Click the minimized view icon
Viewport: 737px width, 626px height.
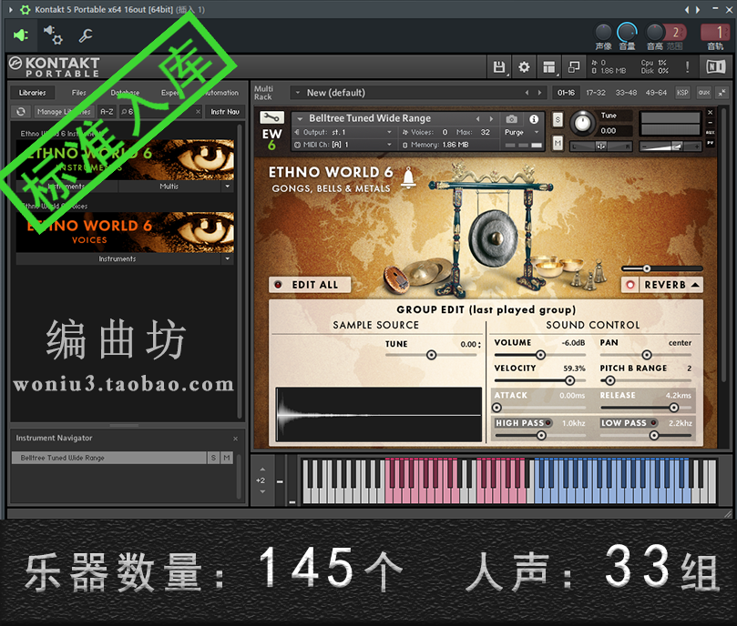(x=573, y=66)
